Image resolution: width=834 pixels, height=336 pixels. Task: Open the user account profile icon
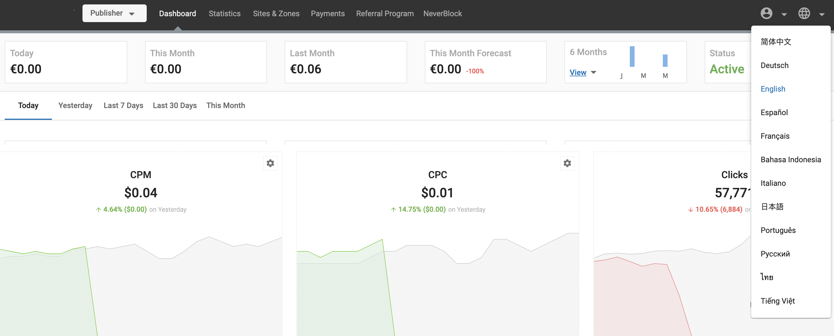coord(766,13)
